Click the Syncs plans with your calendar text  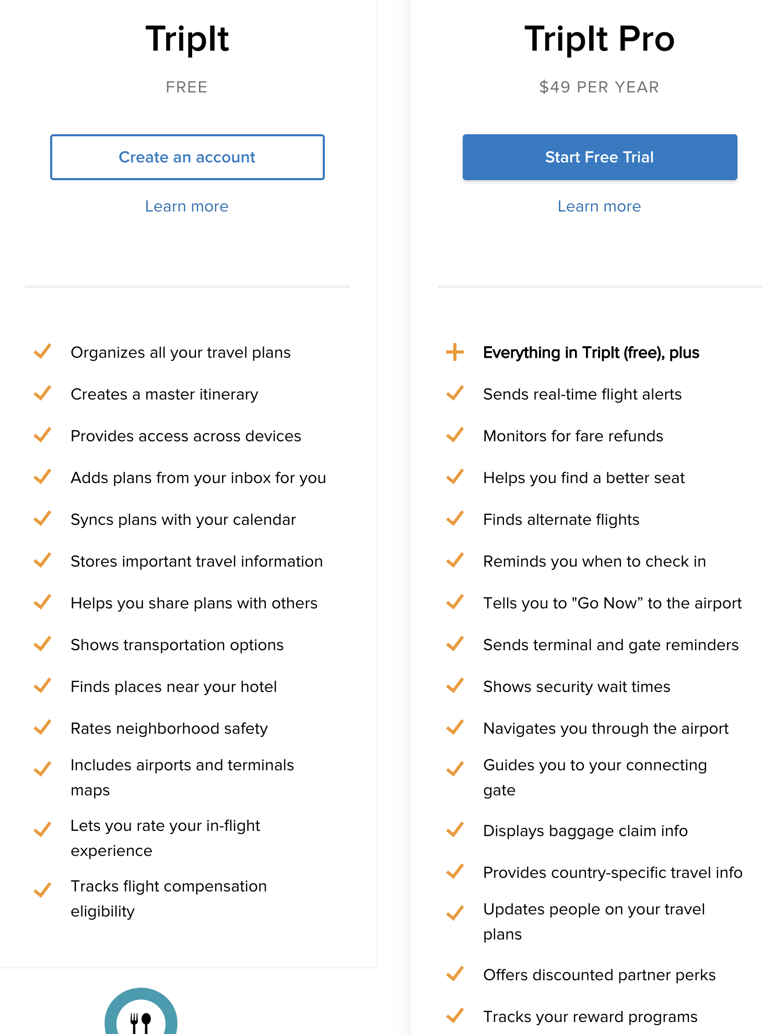point(183,520)
